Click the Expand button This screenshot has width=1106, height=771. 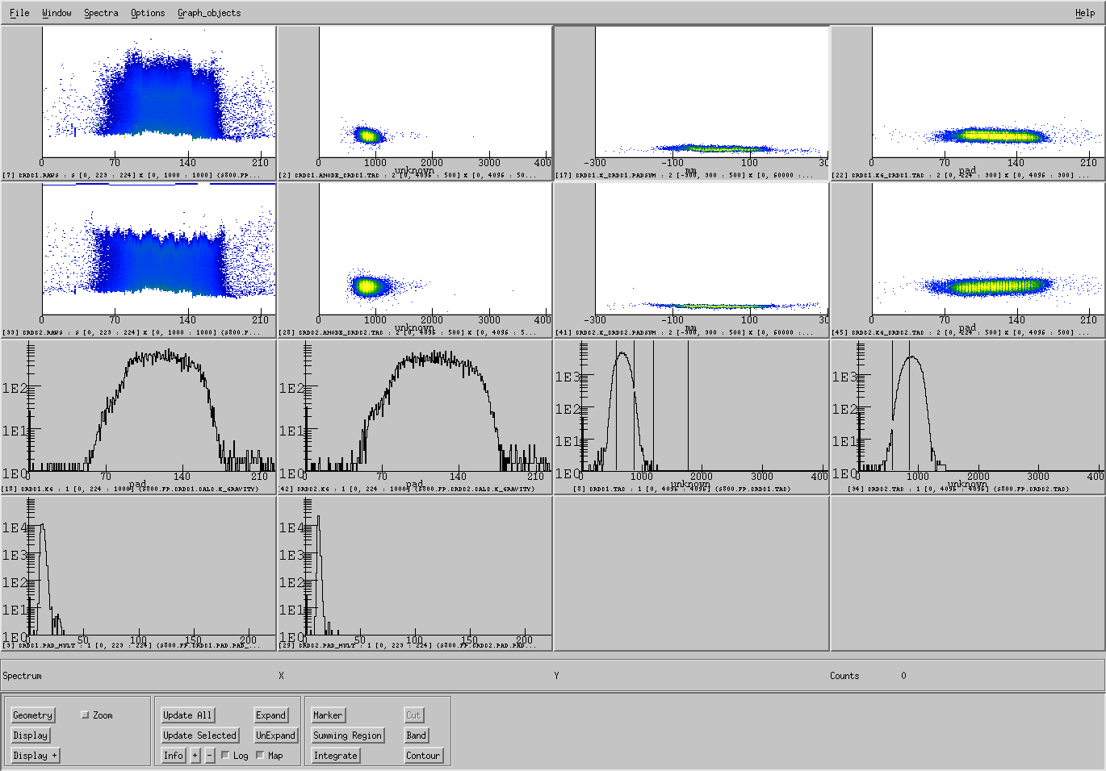[x=270, y=715]
